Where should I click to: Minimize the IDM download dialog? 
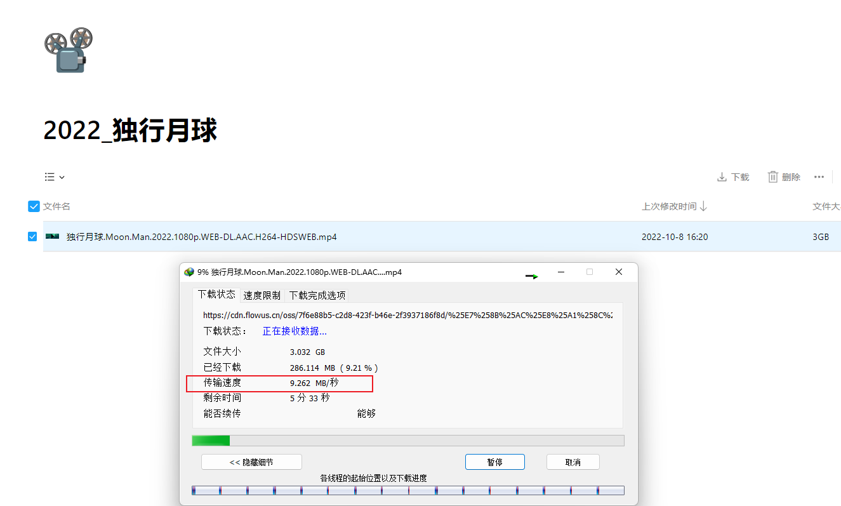[561, 272]
